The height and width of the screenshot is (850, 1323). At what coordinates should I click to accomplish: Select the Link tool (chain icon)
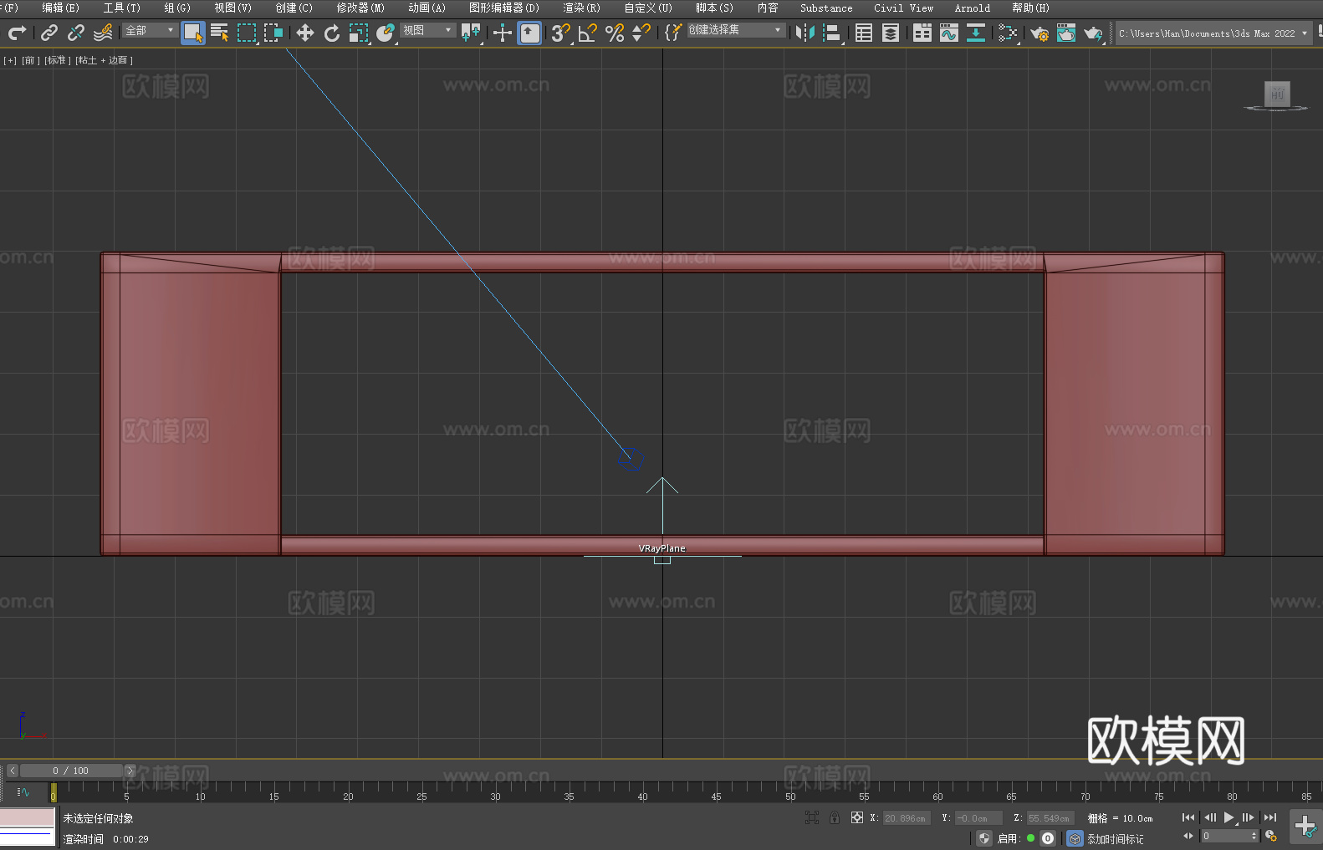point(49,33)
